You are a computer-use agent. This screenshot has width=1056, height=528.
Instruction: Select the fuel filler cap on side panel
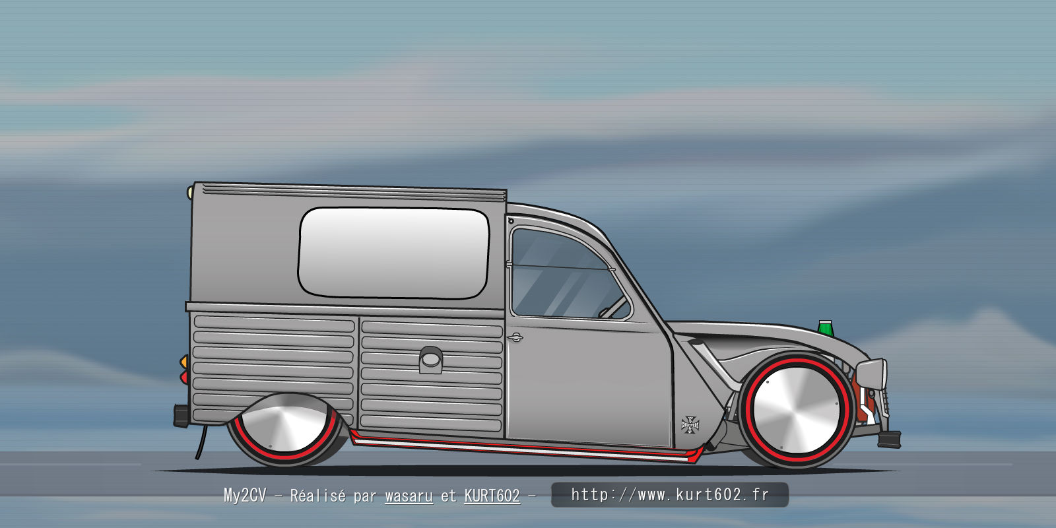tap(430, 360)
